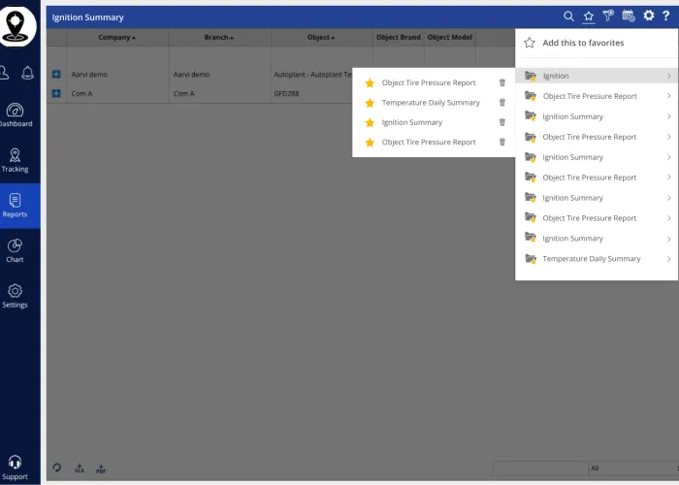Viewport: 679px width, 485px height.
Task: Expand the Temperature Daily Summary favorites folder
Action: click(x=592, y=259)
